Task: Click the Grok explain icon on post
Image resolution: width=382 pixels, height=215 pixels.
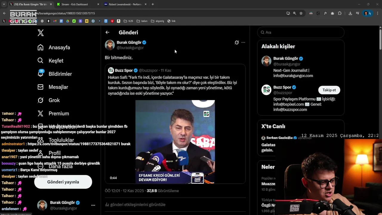Action: 237,42
